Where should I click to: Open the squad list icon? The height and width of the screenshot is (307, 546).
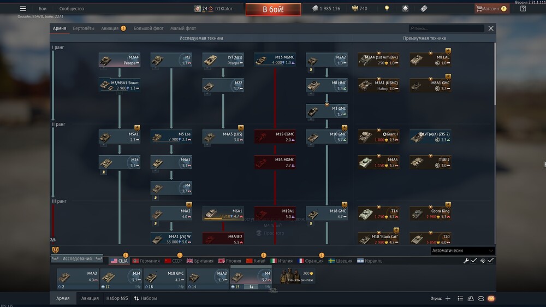tap(460, 298)
